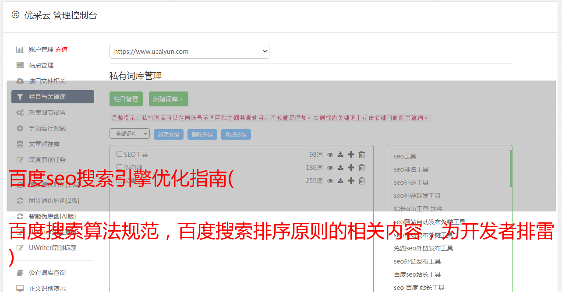Click the cloud upload icon for 接口文件相关
The image size is (562, 292).
point(20,81)
